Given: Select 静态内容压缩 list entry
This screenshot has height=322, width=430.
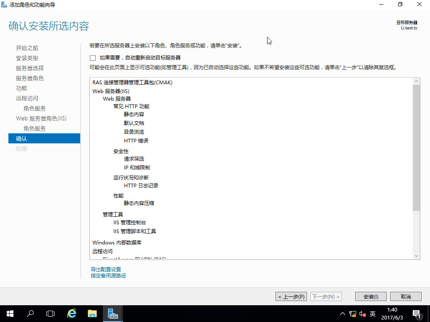Looking at the screenshot, I should 139,203.
